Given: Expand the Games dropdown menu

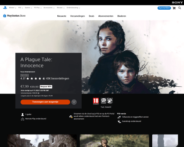Looking at the screenshot, I should pyautogui.click(x=28, y=8).
